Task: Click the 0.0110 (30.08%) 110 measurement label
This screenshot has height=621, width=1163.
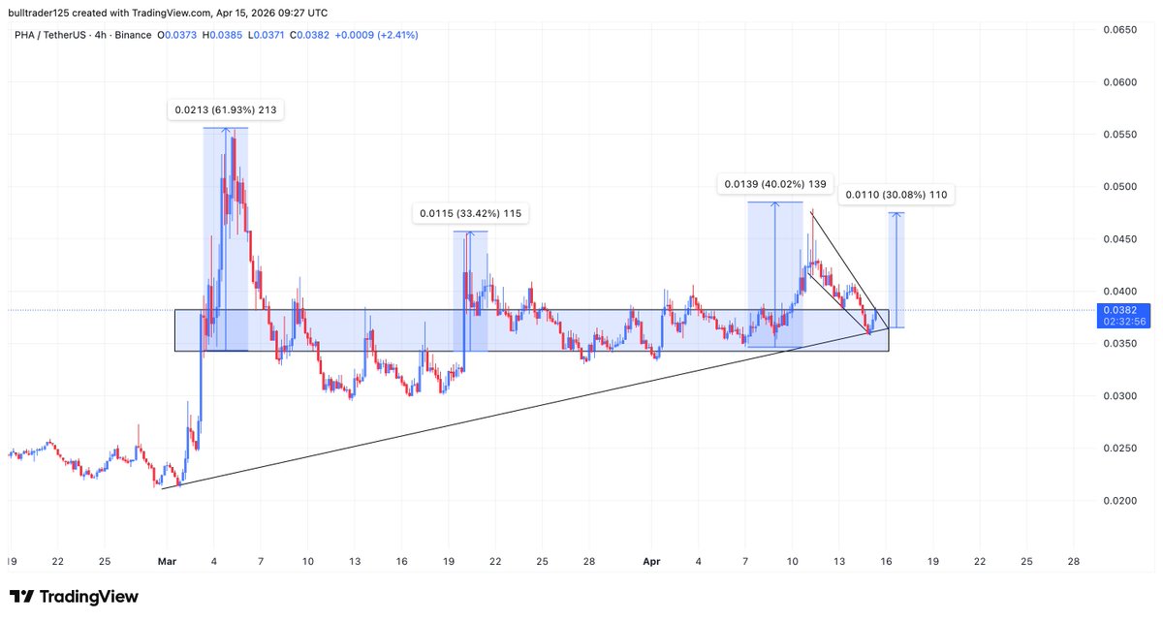Action: coord(896,196)
